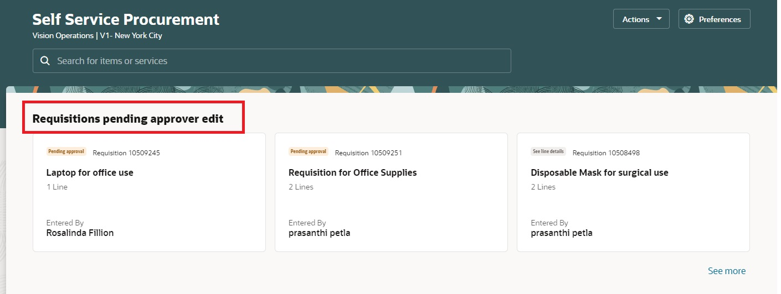Image resolution: width=781 pixels, height=294 pixels.
Task: Click Rosalinda Fillion entered-by name
Action: [80, 233]
